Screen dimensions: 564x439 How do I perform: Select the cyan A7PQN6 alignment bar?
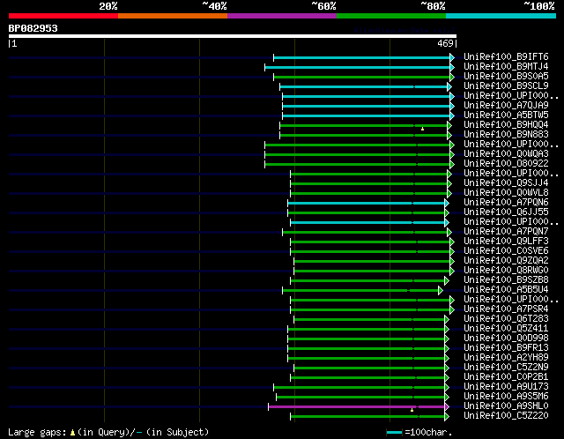(x=367, y=204)
